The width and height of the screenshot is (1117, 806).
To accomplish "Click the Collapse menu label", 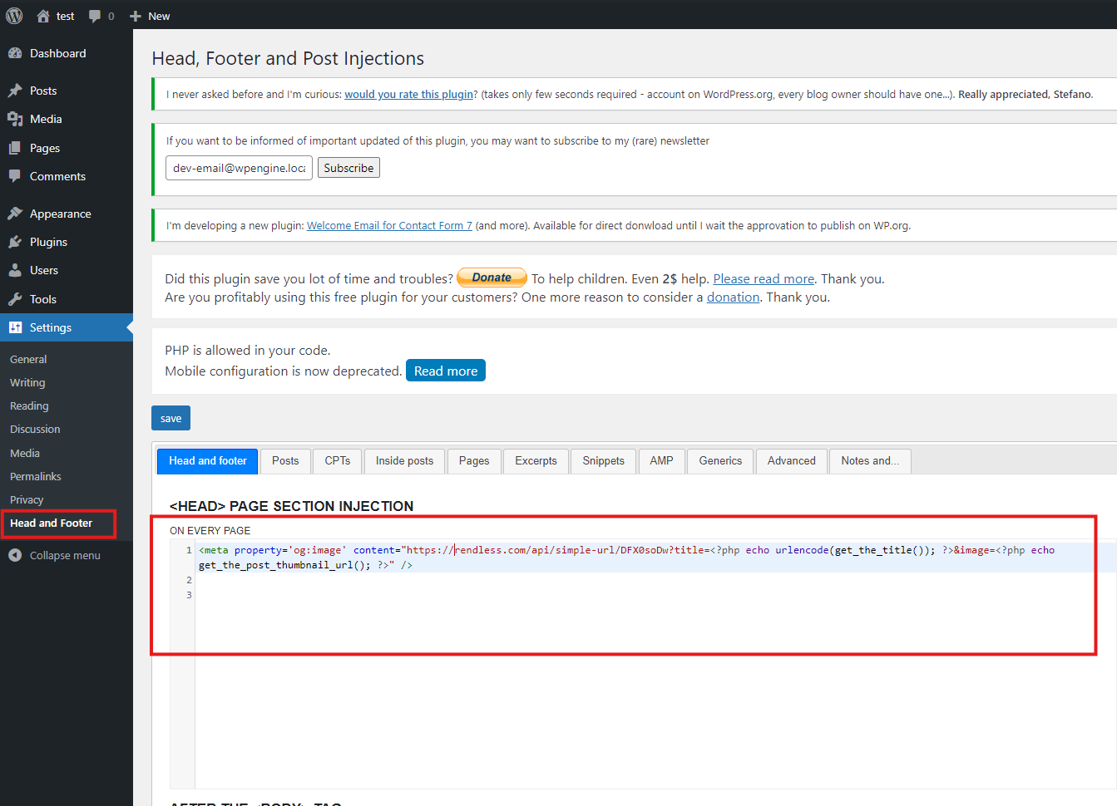I will tap(65, 555).
